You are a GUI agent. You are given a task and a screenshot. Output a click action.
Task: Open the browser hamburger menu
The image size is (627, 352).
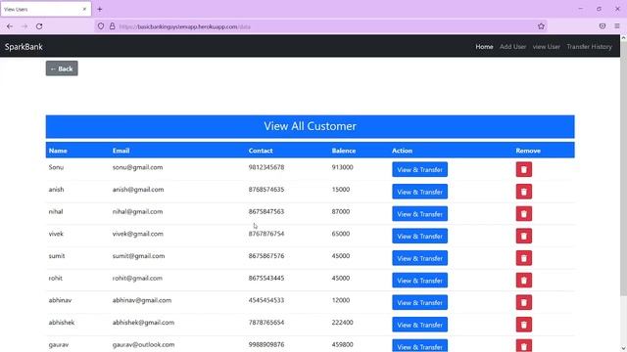617,26
